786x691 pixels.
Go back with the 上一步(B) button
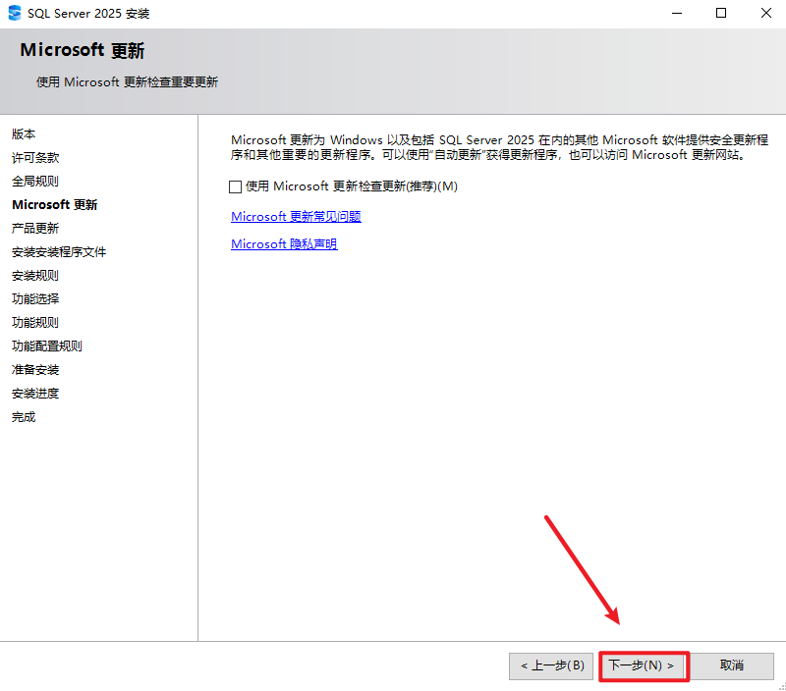click(551, 665)
